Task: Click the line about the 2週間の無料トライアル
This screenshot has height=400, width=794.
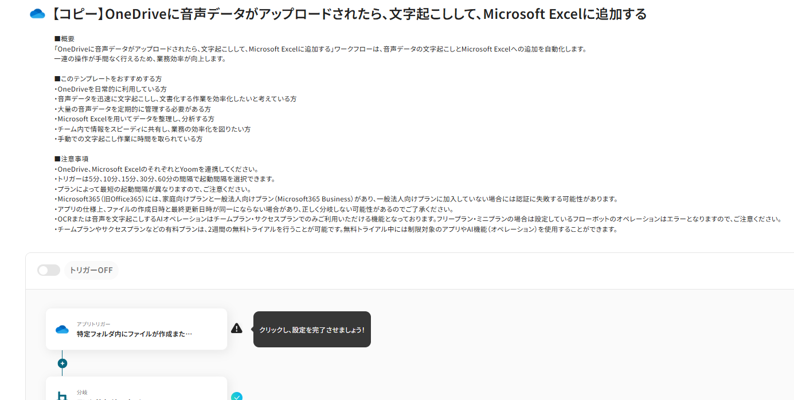Action: click(x=336, y=229)
